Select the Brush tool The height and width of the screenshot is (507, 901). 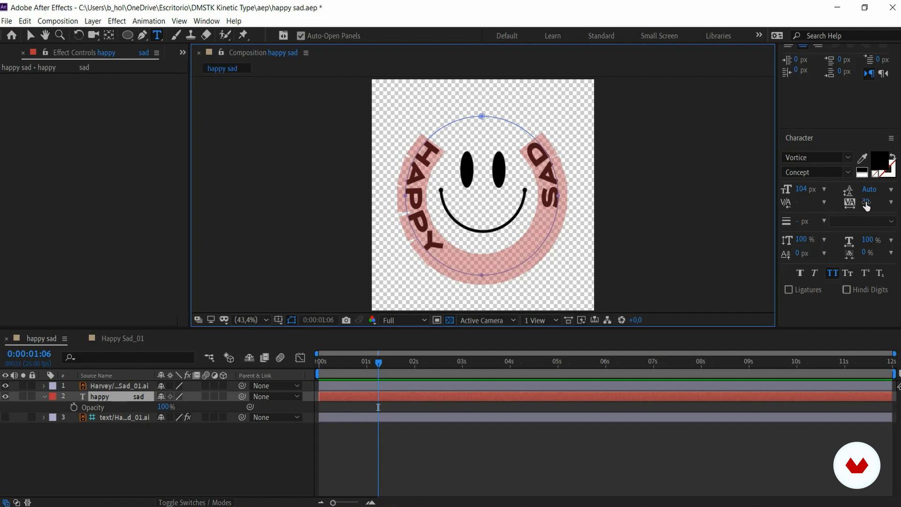click(x=176, y=35)
